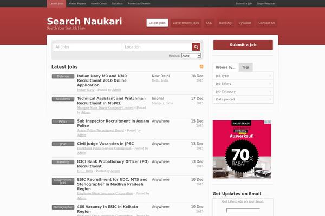Screen dimensions: 325x216
Task: Open the Radius dropdown set to Auto
Action: pyautogui.click(x=191, y=56)
